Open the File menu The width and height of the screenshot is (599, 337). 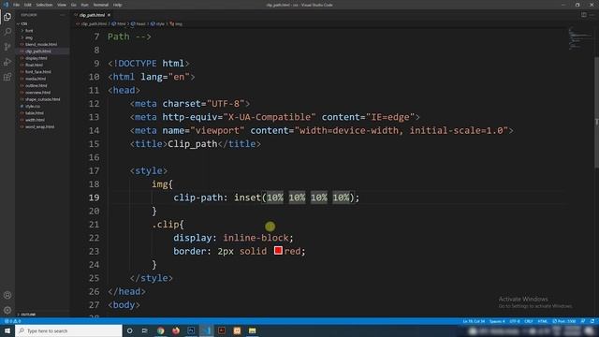pyautogui.click(x=17, y=5)
